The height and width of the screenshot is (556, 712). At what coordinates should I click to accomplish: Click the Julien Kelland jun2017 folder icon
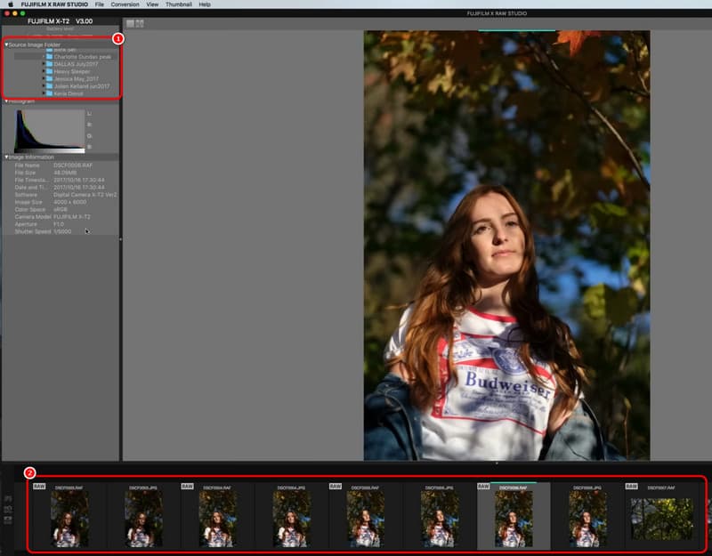(x=50, y=85)
